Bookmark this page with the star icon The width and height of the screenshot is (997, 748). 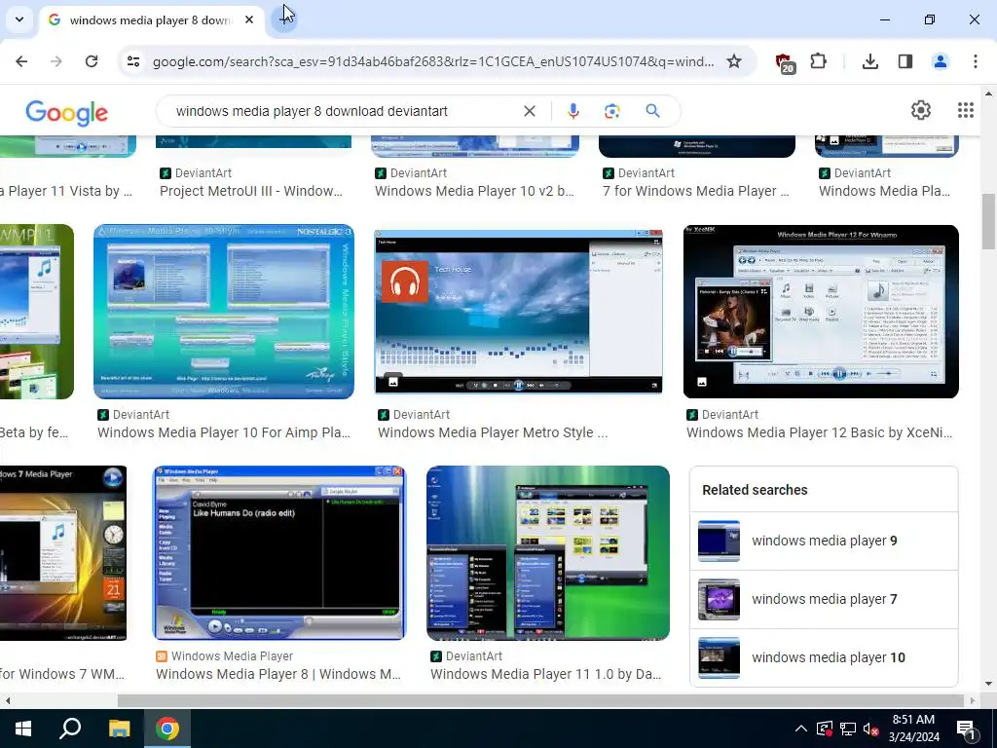tap(734, 61)
